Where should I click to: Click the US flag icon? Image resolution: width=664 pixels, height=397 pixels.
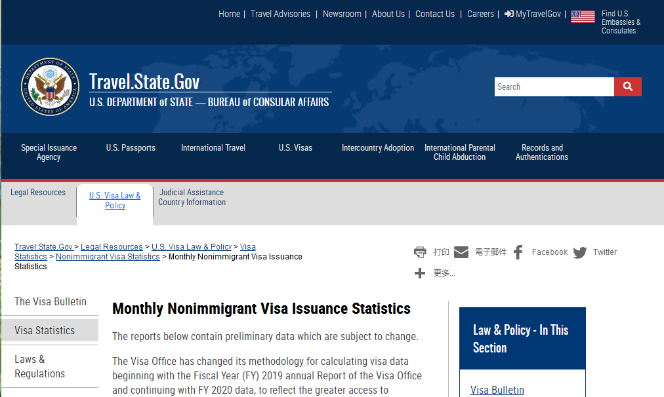(583, 16)
